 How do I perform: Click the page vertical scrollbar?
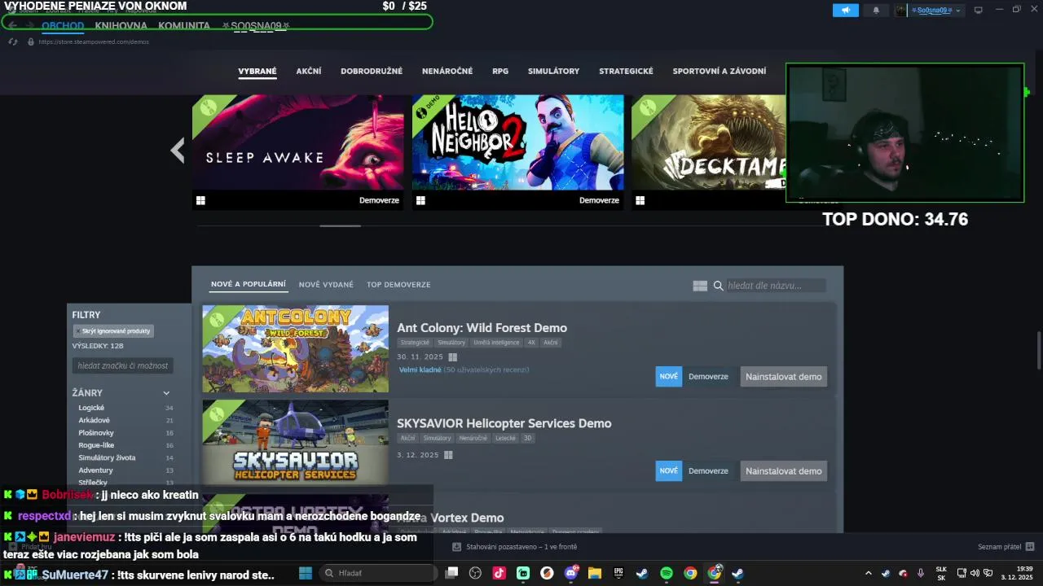1038,350
